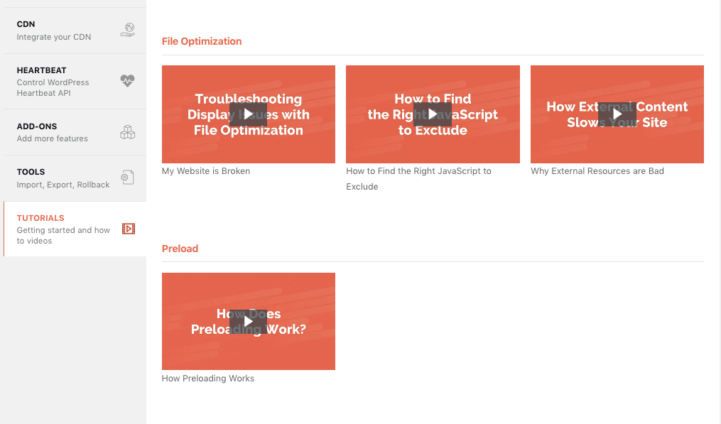Click the Tools import/export icon
The image size is (721, 424).
[127, 178]
